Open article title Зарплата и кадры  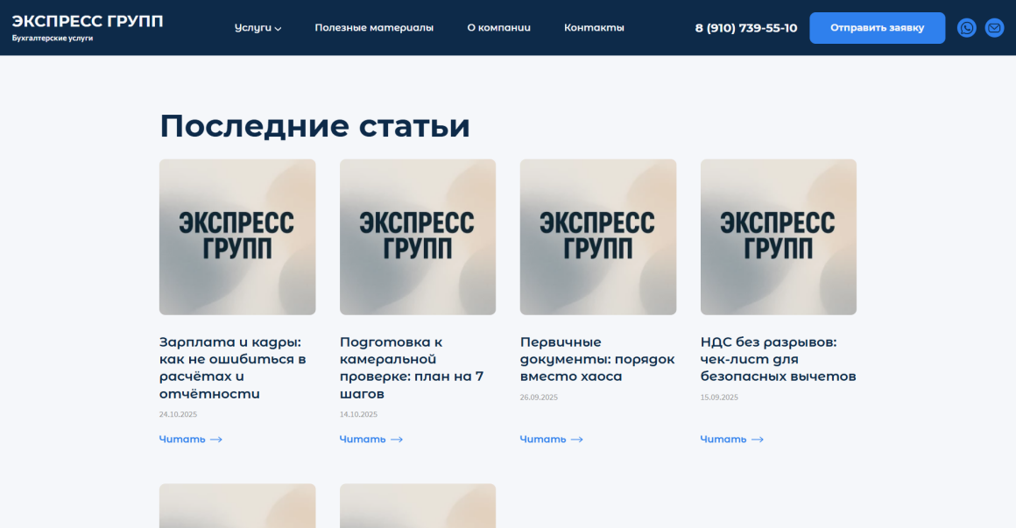pos(232,368)
